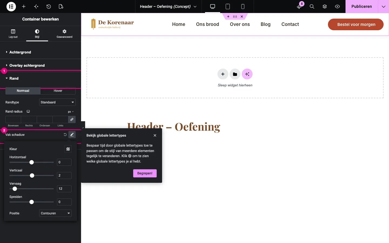Open template library folder icon

(235, 74)
